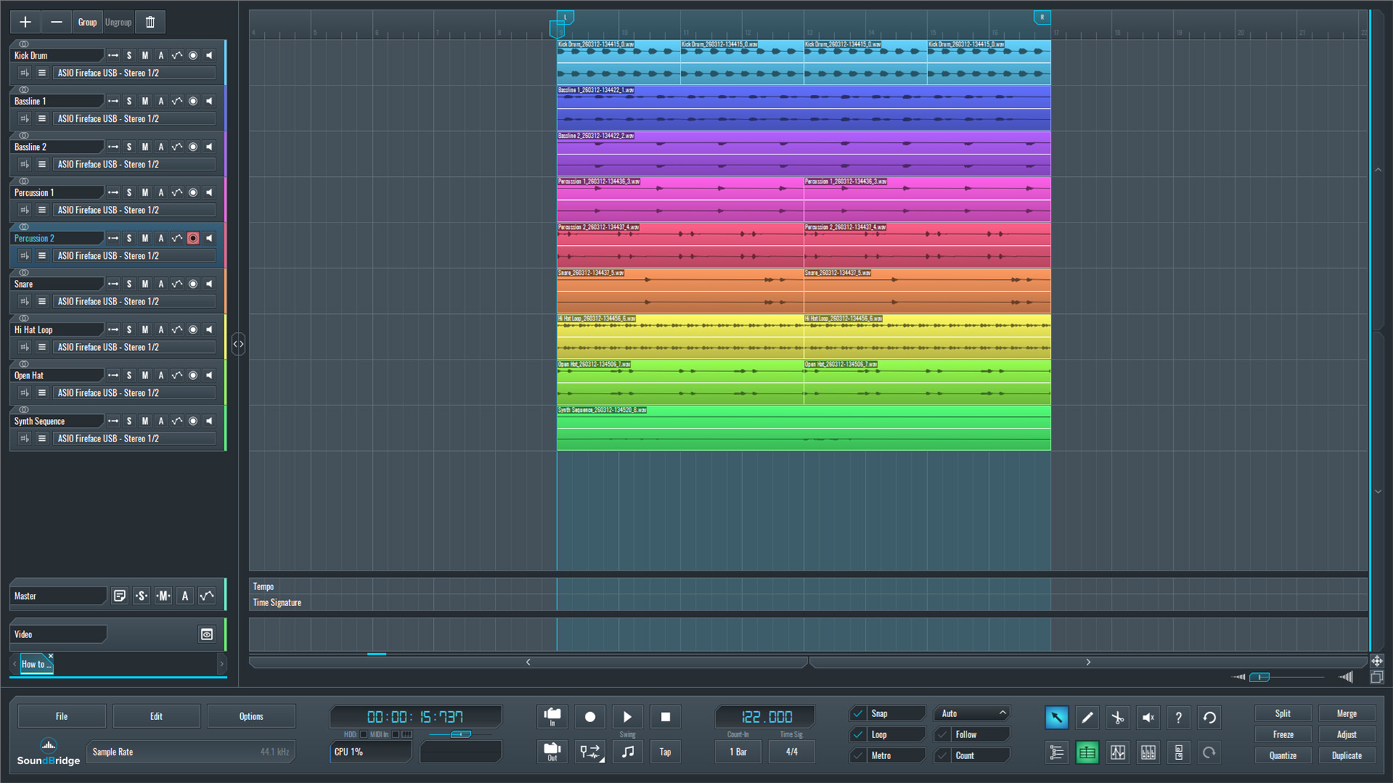The width and height of the screenshot is (1393, 783).
Task: Open the 1 Bar count-in selector
Action: (x=738, y=752)
